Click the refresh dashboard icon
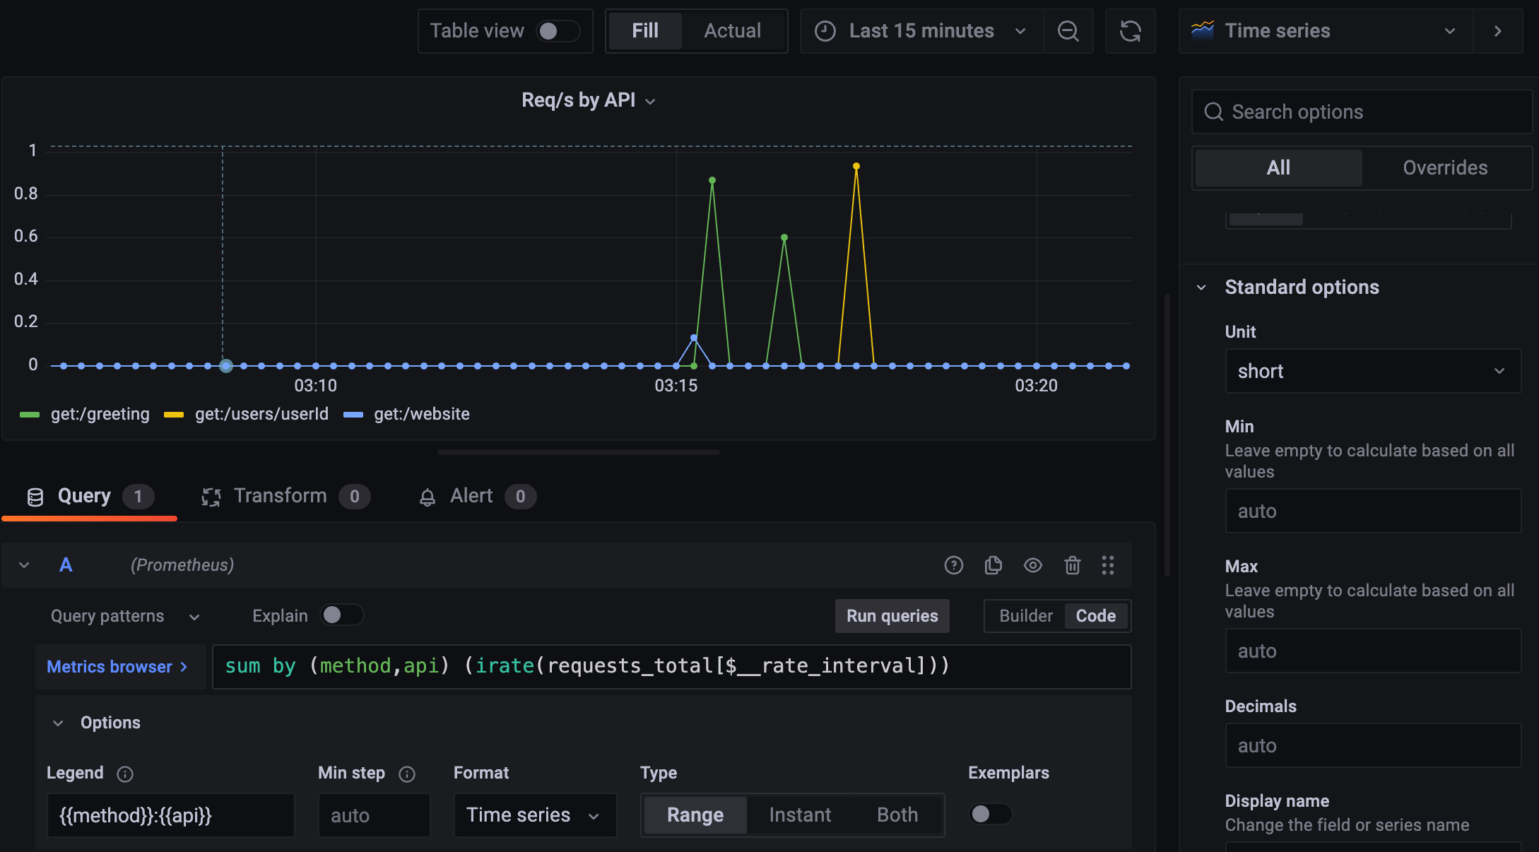 pos(1130,31)
